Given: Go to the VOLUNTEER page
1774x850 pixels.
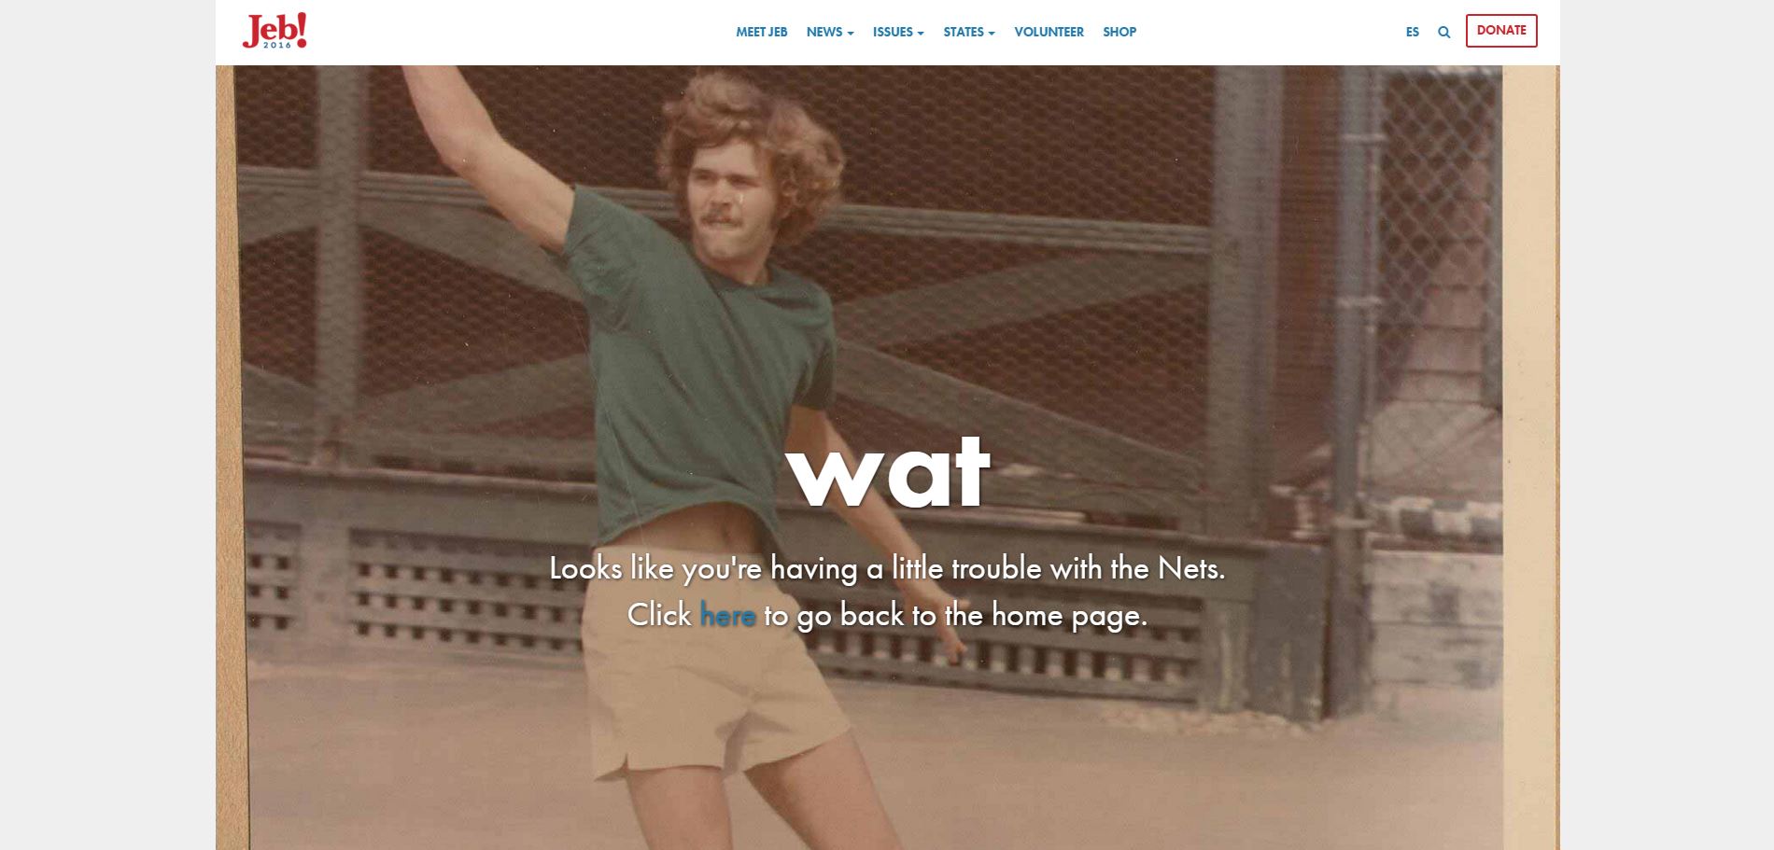Looking at the screenshot, I should 1049,32.
